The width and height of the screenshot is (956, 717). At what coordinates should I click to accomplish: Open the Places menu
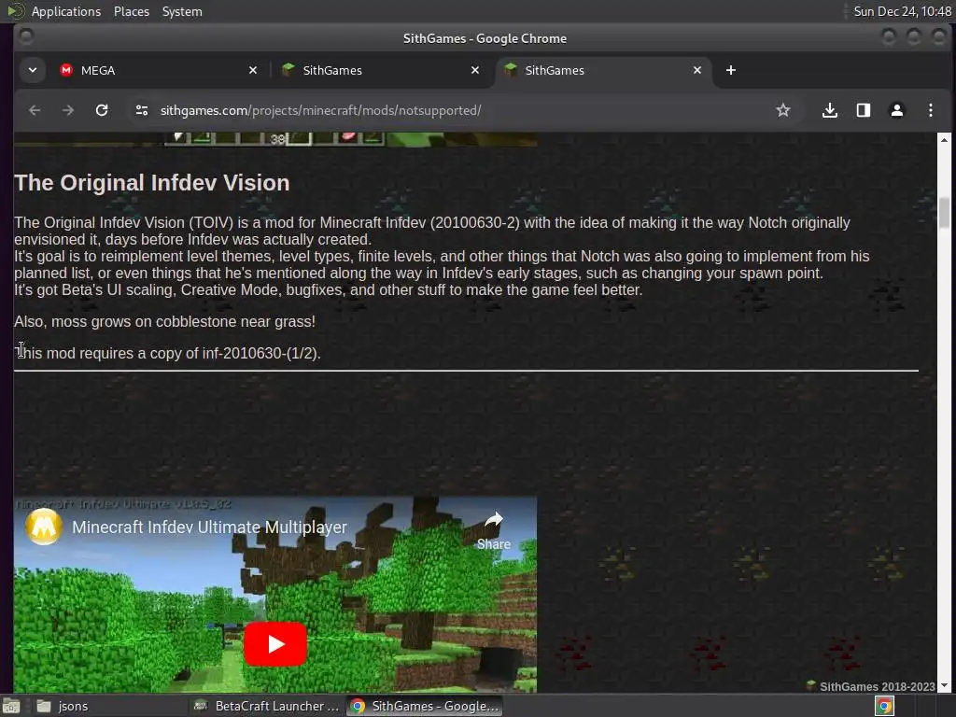click(x=132, y=11)
